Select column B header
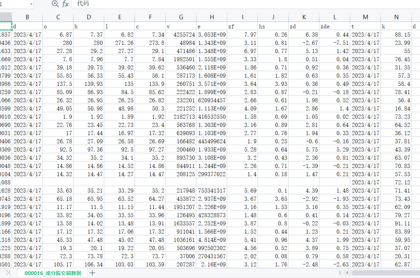Viewport: 420px width, 278px height. [27, 17]
